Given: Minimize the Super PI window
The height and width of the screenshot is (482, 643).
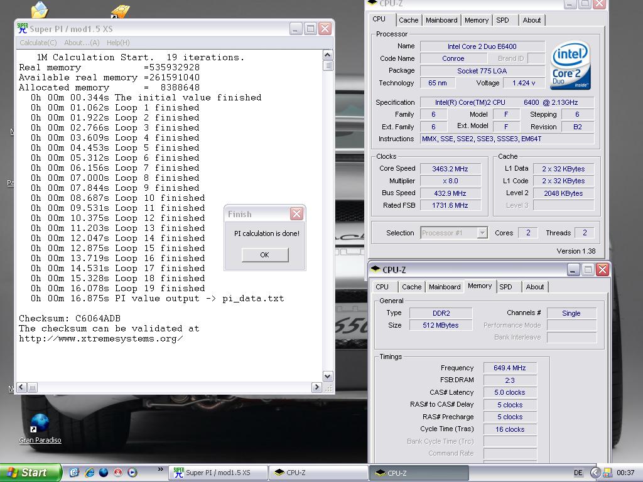Looking at the screenshot, I should pyautogui.click(x=296, y=29).
